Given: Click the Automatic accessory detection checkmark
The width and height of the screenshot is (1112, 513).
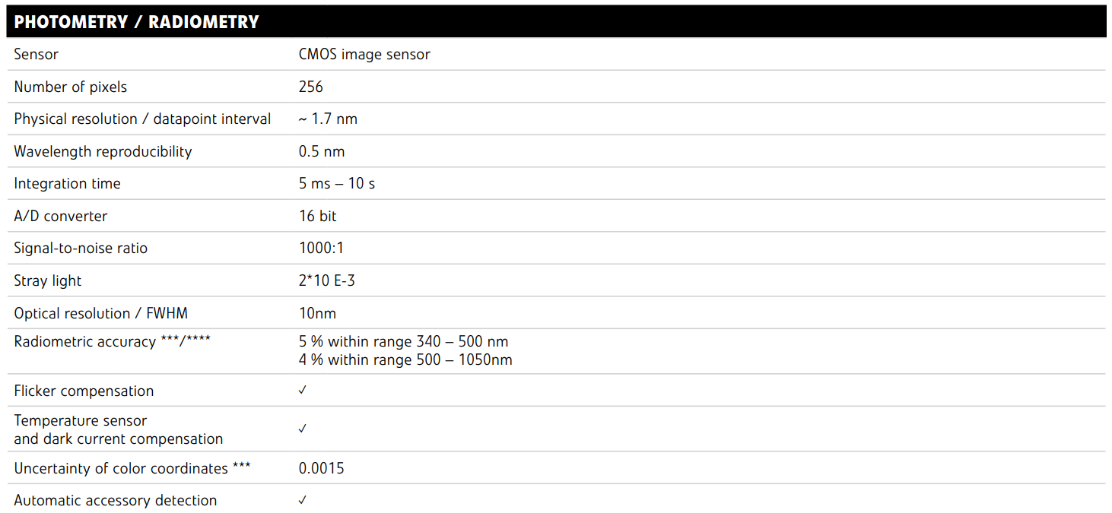Looking at the screenshot, I should pos(303,500).
